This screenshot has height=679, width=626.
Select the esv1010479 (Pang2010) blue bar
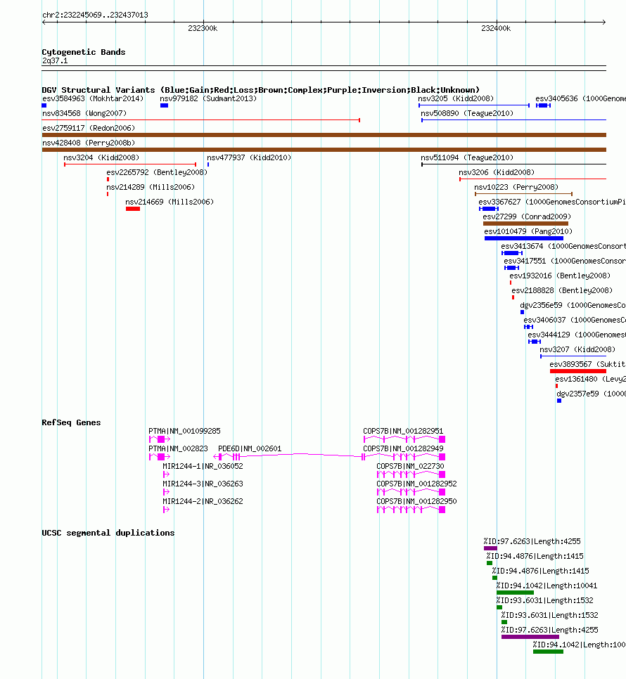coord(524,238)
